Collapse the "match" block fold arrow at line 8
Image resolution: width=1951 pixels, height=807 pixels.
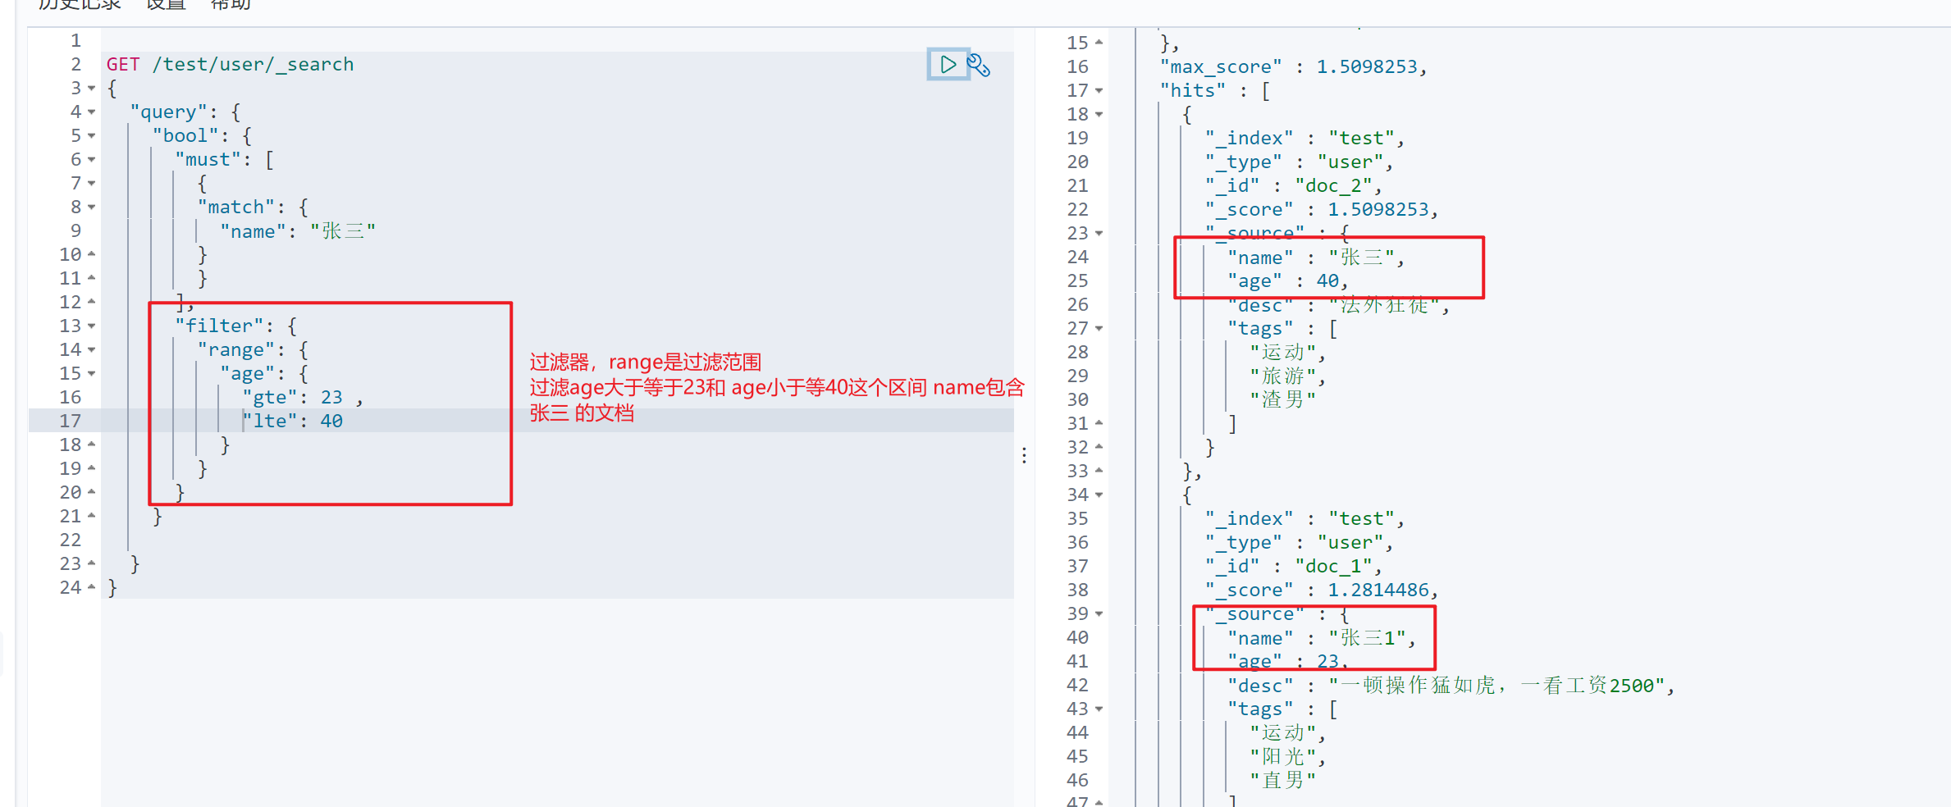click(x=92, y=207)
